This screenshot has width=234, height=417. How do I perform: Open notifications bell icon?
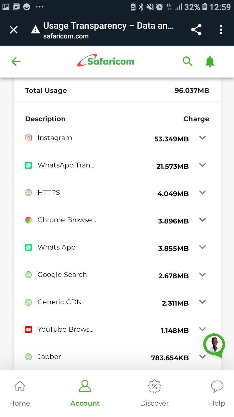click(x=210, y=62)
